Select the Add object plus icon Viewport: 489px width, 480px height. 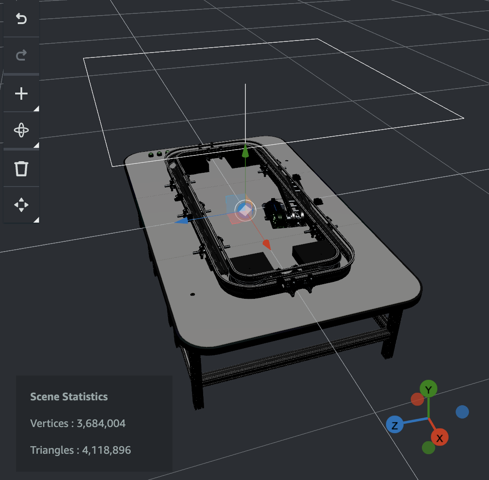21,93
